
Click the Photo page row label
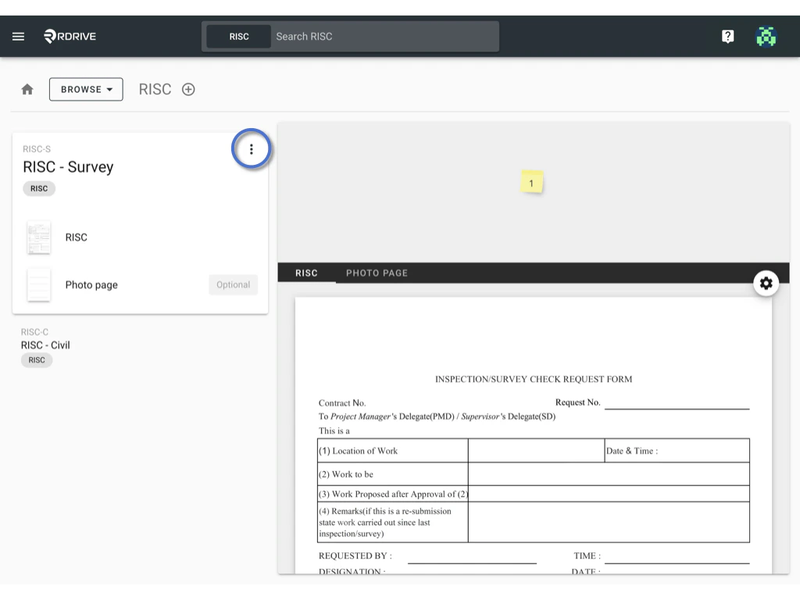click(x=91, y=284)
